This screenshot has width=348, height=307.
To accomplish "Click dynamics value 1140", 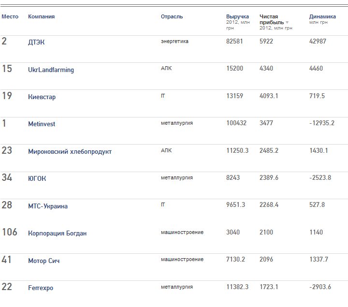I will pos(316,232).
